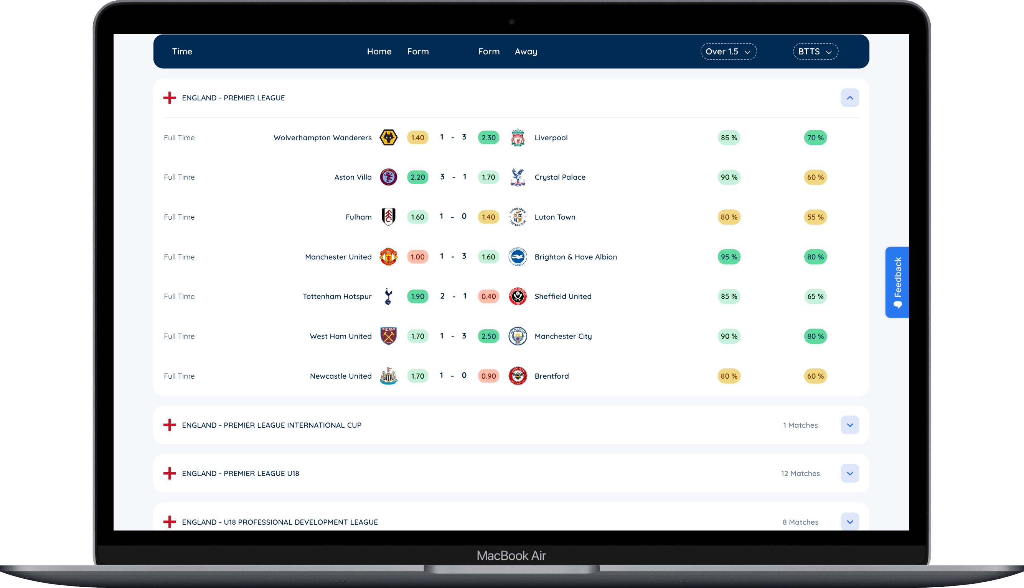The width and height of the screenshot is (1024, 588).
Task: Click the Tottenham Hotspur club crest
Action: pyautogui.click(x=388, y=296)
